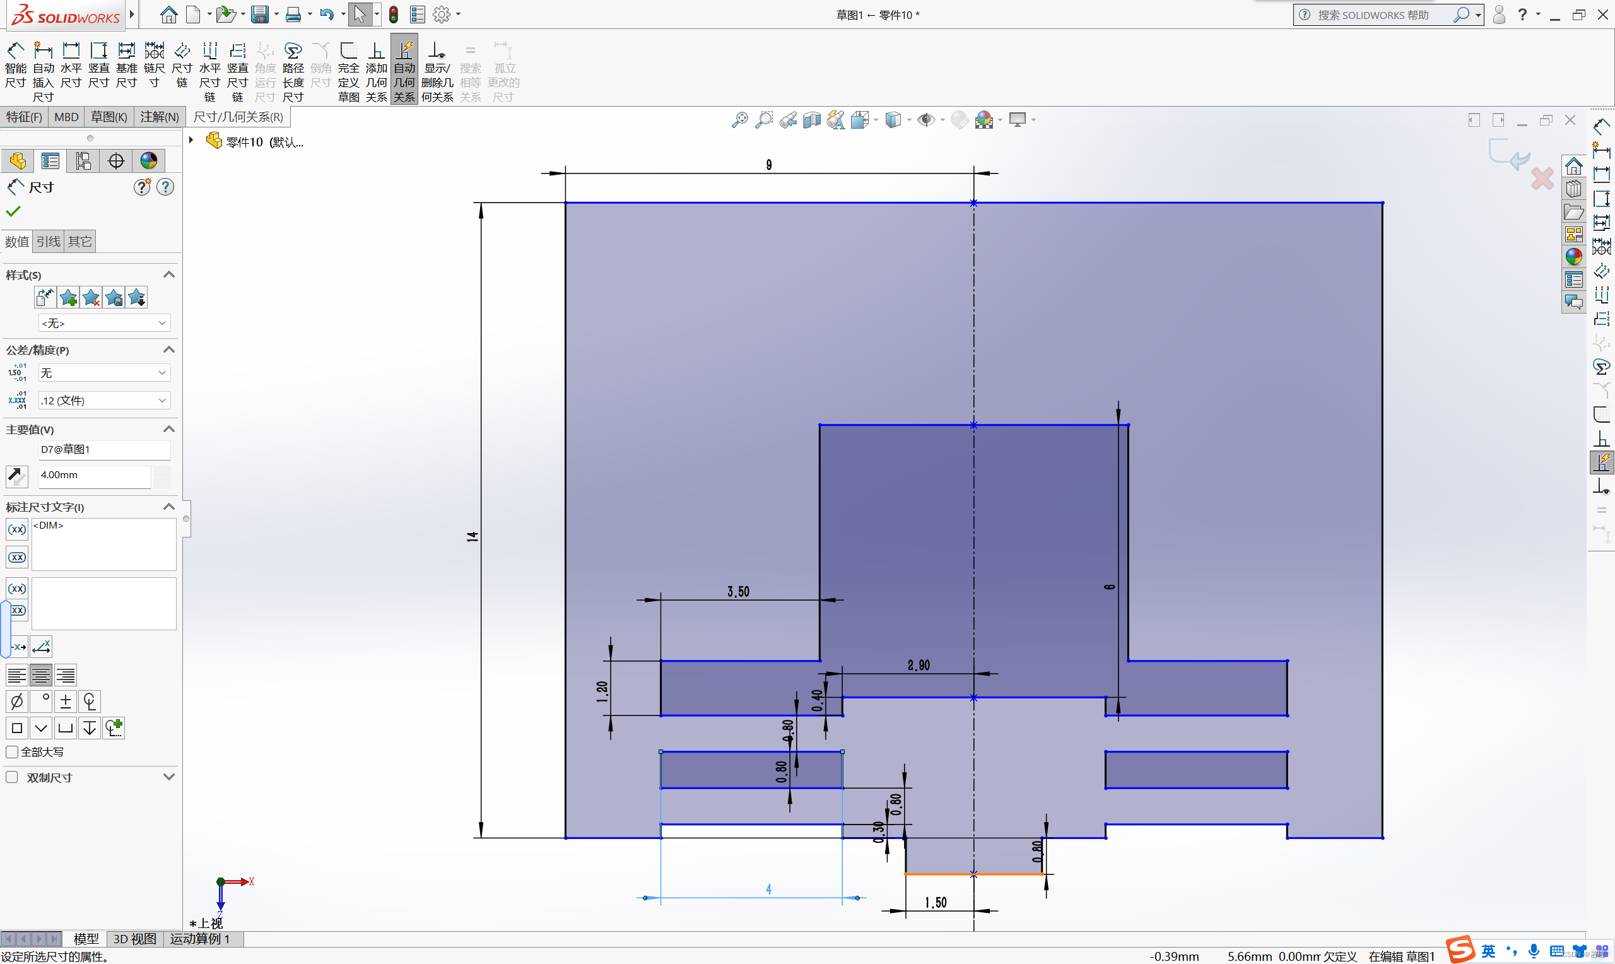Switch to the Leaders (引线) tab
The width and height of the screenshot is (1615, 964).
pos(48,242)
